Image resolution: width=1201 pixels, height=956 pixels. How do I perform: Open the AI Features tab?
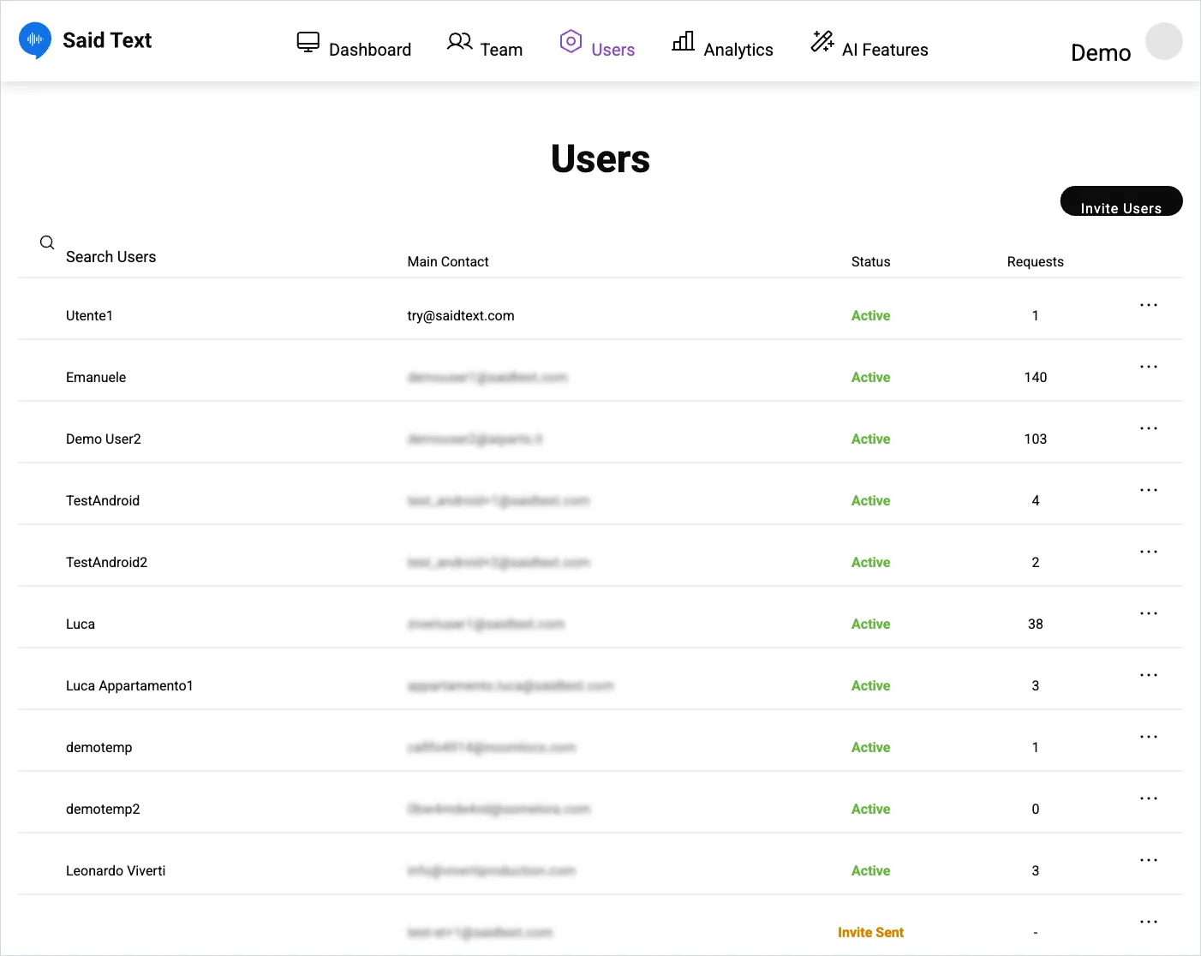[869, 43]
